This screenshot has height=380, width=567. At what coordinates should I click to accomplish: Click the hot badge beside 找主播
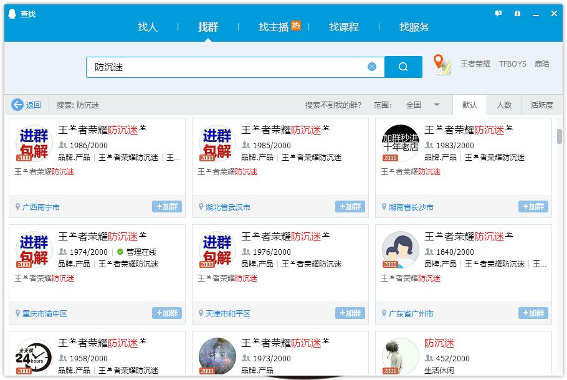296,26
